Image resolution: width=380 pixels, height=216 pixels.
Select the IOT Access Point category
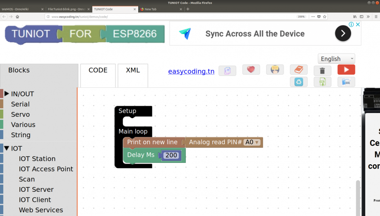tap(46, 169)
